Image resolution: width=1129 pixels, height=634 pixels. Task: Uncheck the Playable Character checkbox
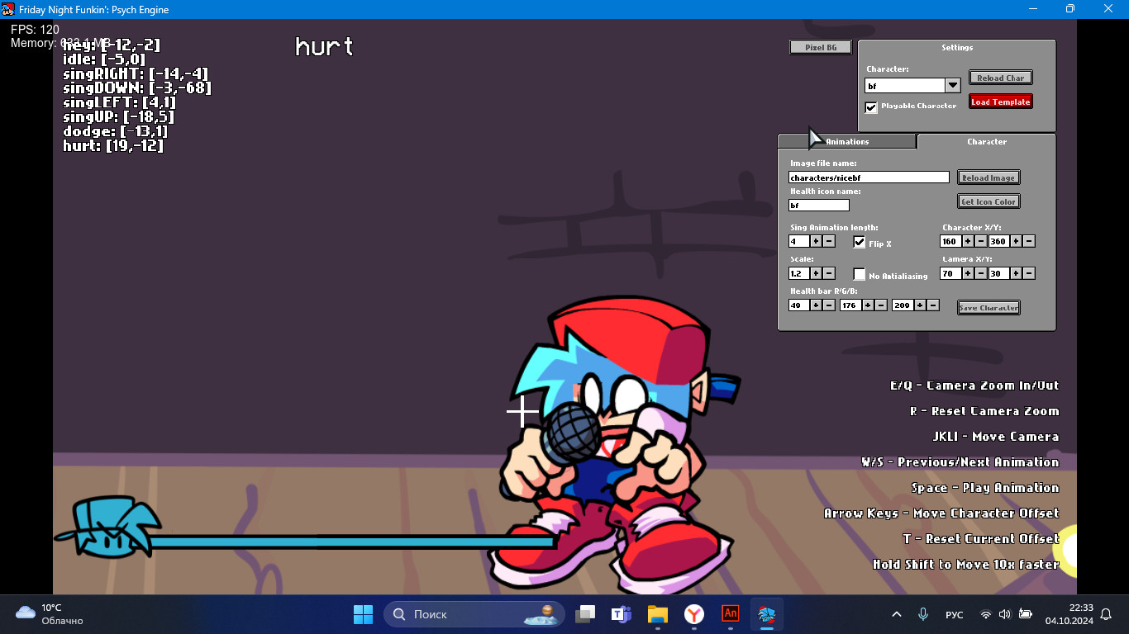pyautogui.click(x=871, y=107)
